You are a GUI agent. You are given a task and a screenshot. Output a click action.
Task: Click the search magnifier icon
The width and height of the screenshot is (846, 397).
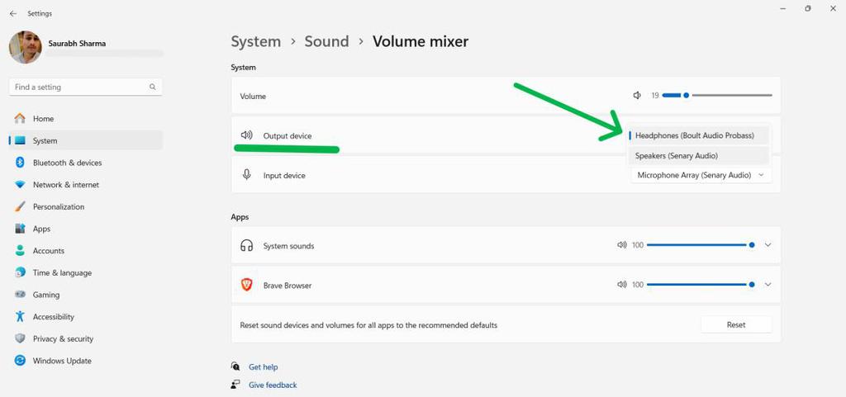click(153, 87)
